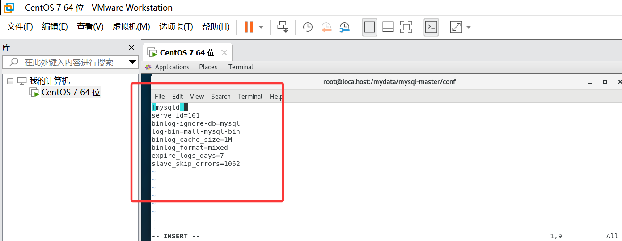
Task: Close the 库 library panel
Action: [131, 47]
